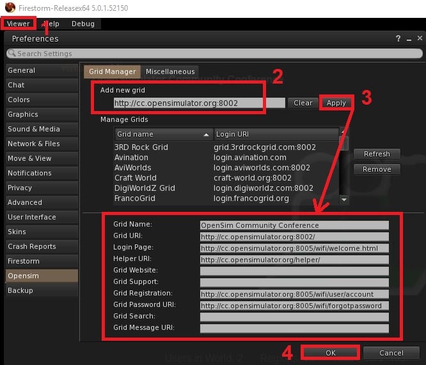Select the Avination grid row
426x365 pixels.
(x=226, y=158)
